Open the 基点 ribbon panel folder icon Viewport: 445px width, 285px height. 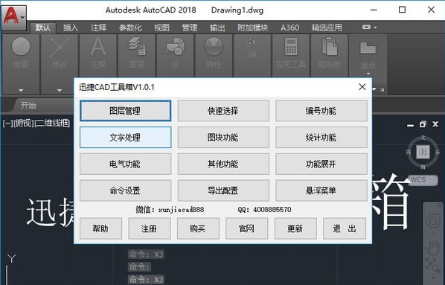[x=368, y=48]
